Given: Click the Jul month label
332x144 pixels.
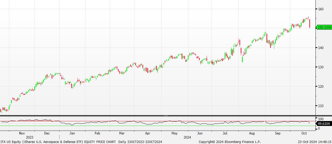Looking at the screenshot, I should [x=225, y=133].
